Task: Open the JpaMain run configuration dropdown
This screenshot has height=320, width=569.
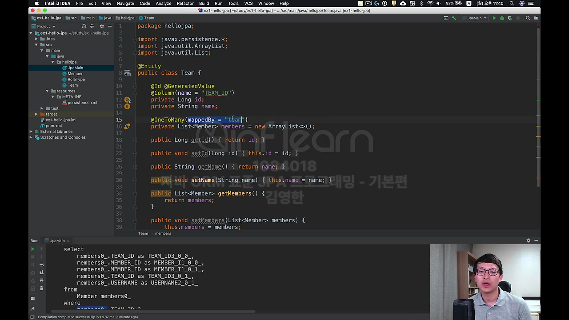Action: click(475, 18)
